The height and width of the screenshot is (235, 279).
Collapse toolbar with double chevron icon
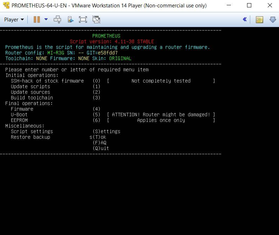245,19
